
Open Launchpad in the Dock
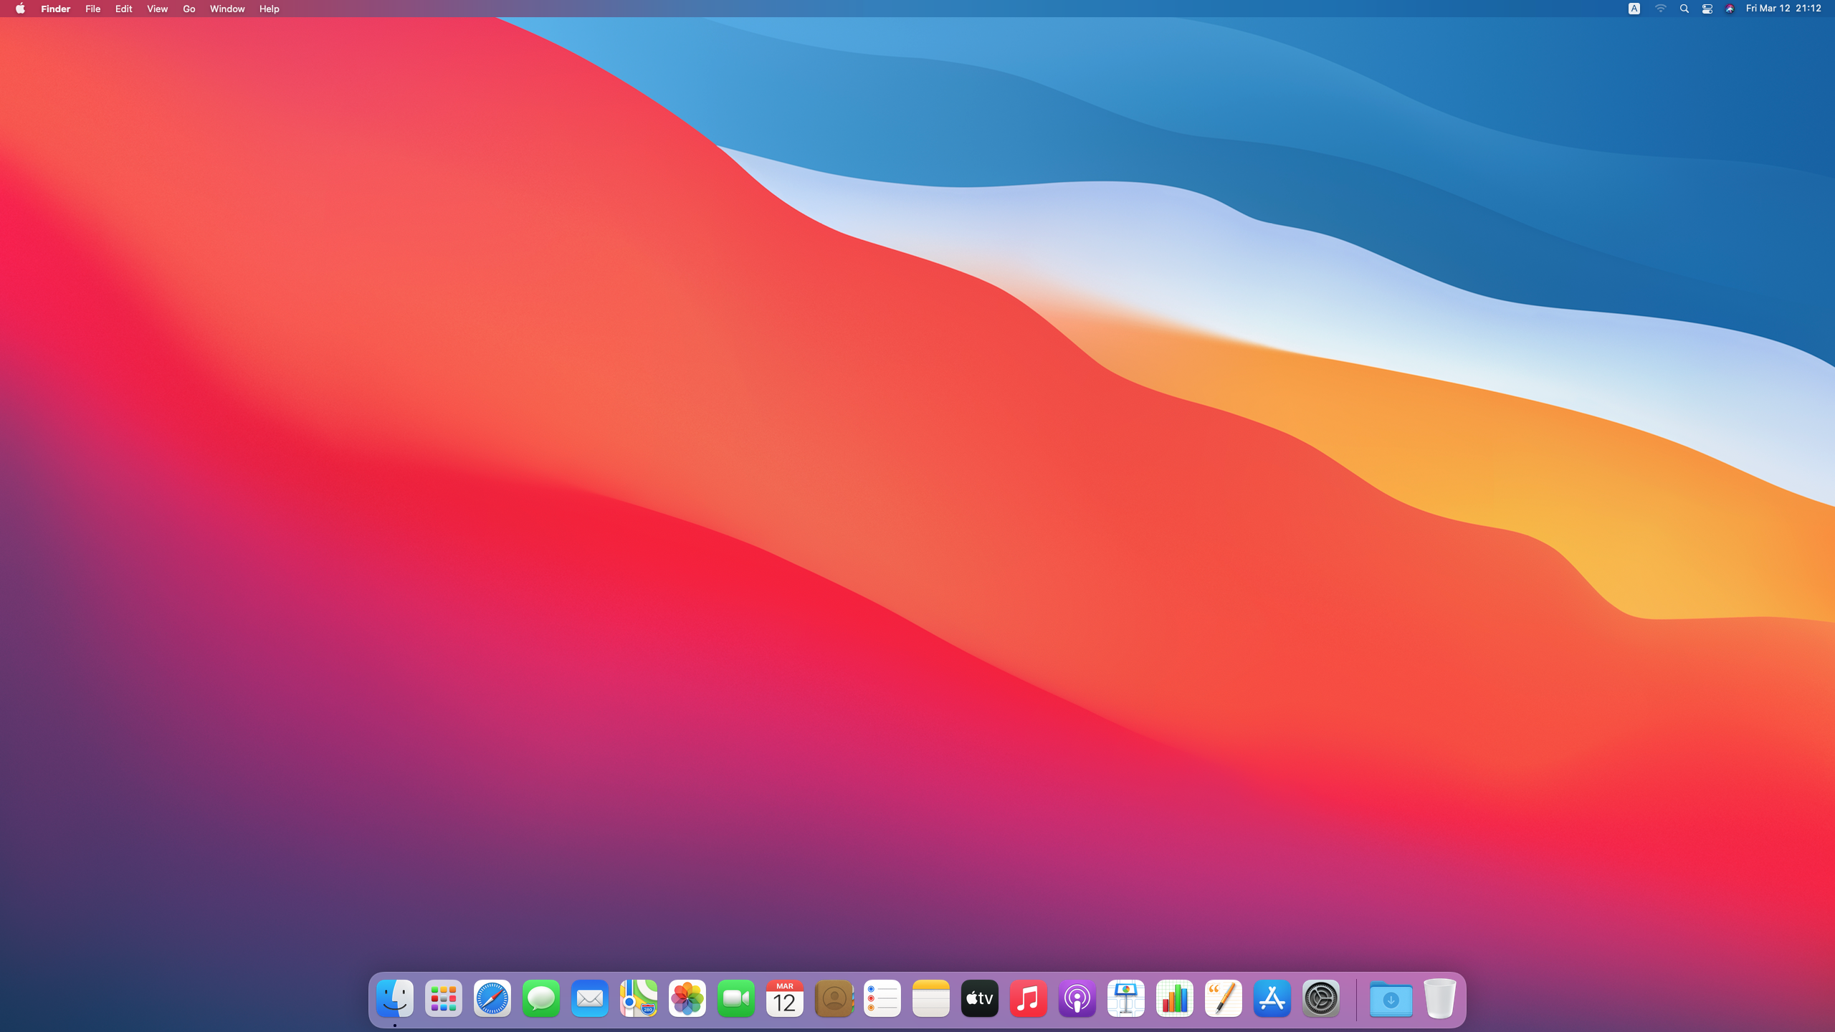pyautogui.click(x=444, y=998)
